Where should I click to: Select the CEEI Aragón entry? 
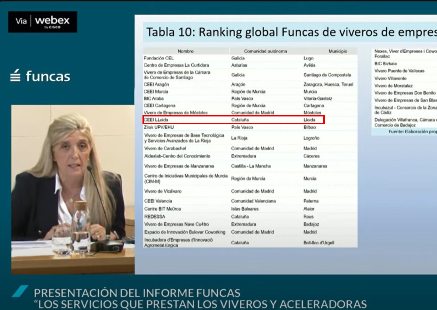156,84
